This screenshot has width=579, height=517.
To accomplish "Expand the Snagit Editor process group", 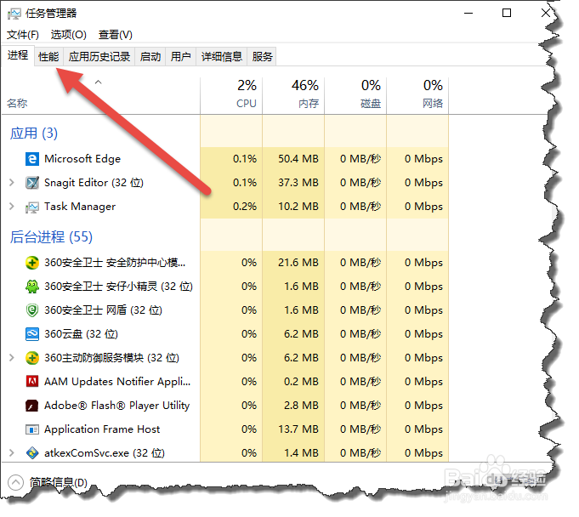I will (12, 183).
